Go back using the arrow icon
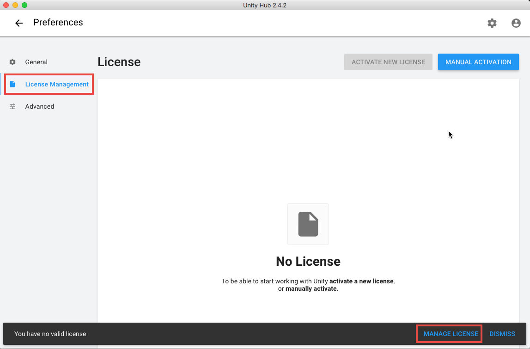Screen dimensions: 530x349 [x=19, y=23]
